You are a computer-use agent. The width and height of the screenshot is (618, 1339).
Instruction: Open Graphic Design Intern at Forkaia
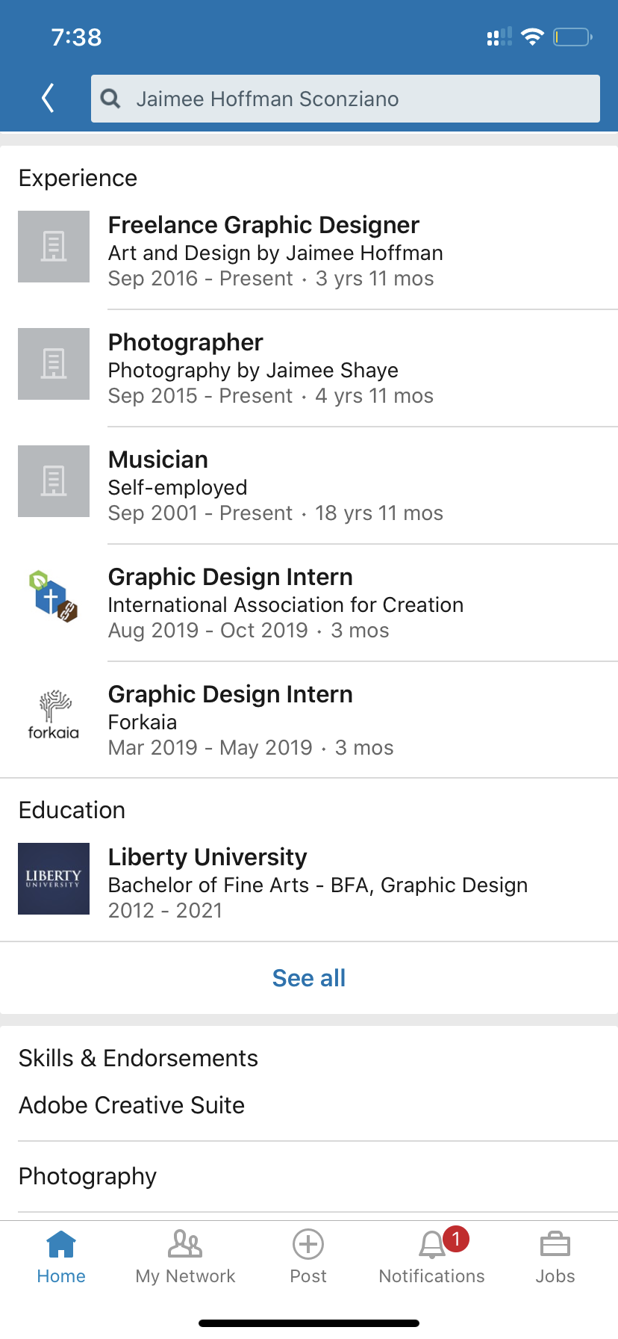coord(230,695)
